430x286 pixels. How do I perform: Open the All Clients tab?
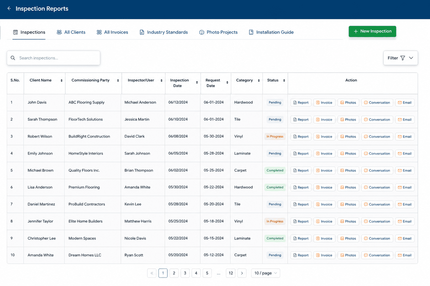(x=71, y=32)
